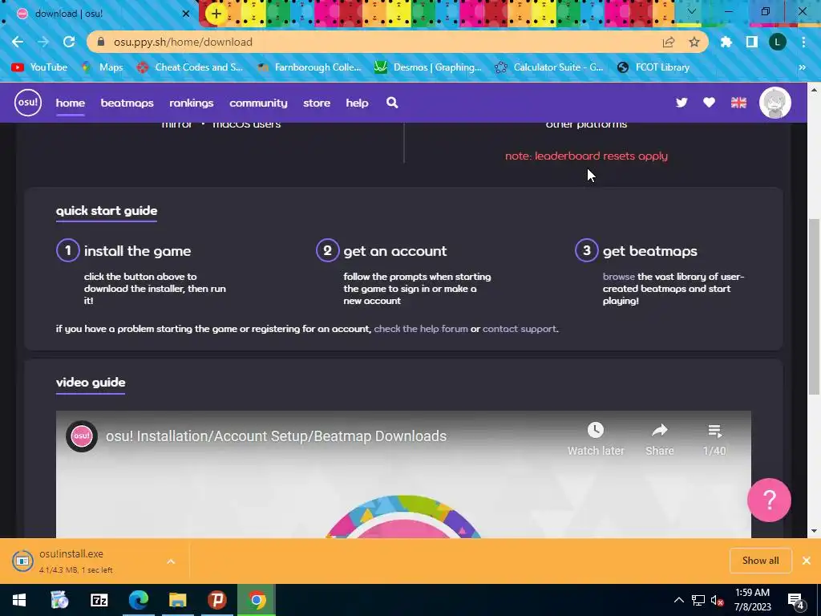This screenshot has height=616, width=821.
Task: Open the store nav item
Action: (x=317, y=103)
